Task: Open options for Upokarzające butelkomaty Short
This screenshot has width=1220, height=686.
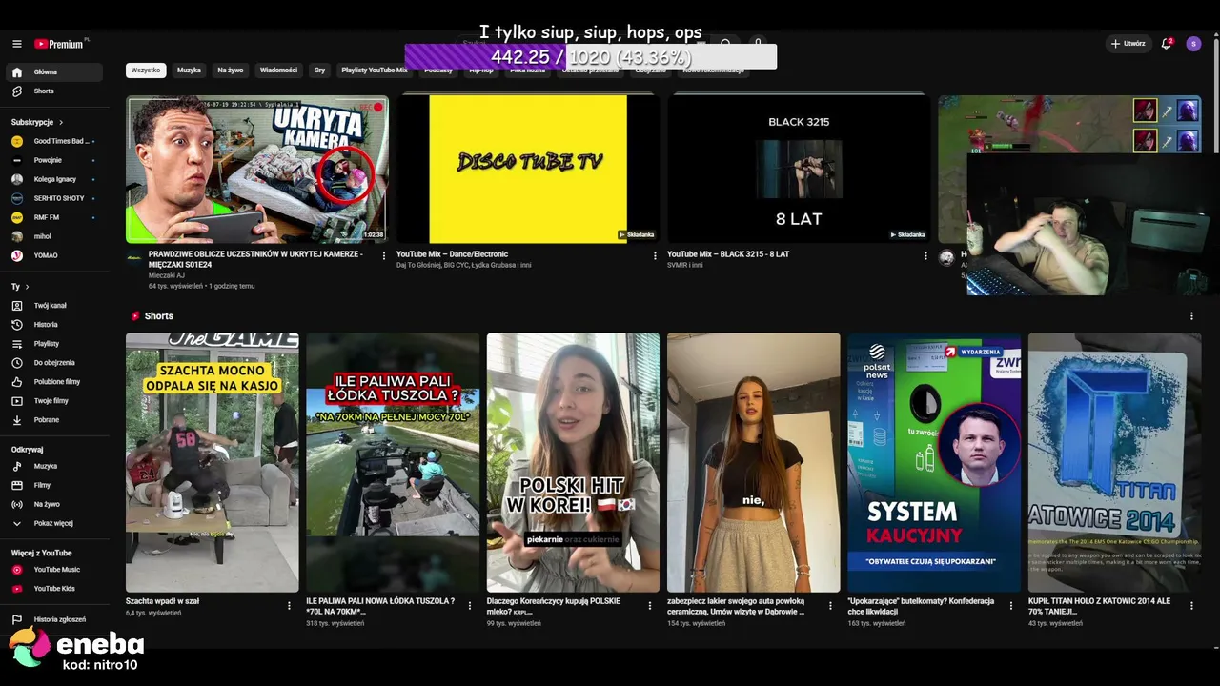Action: point(1010,605)
